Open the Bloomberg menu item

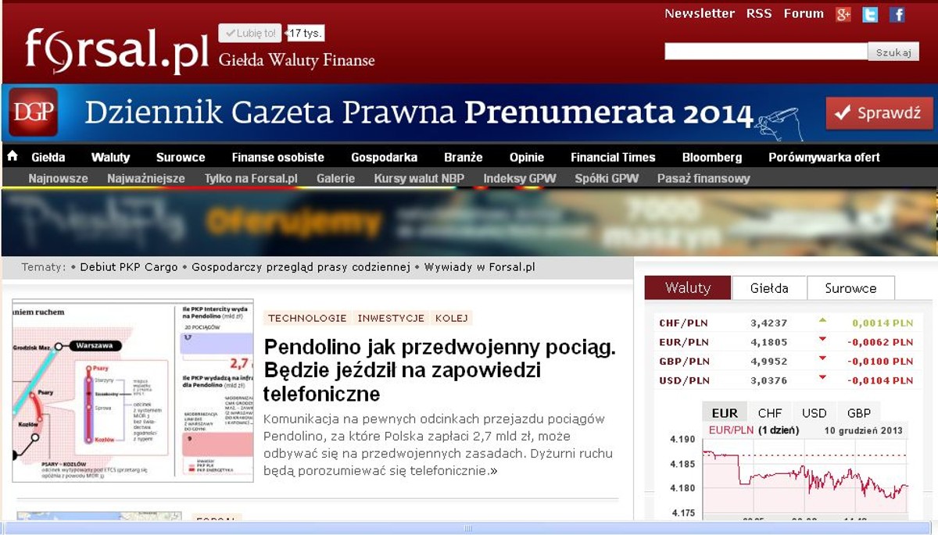tap(712, 157)
